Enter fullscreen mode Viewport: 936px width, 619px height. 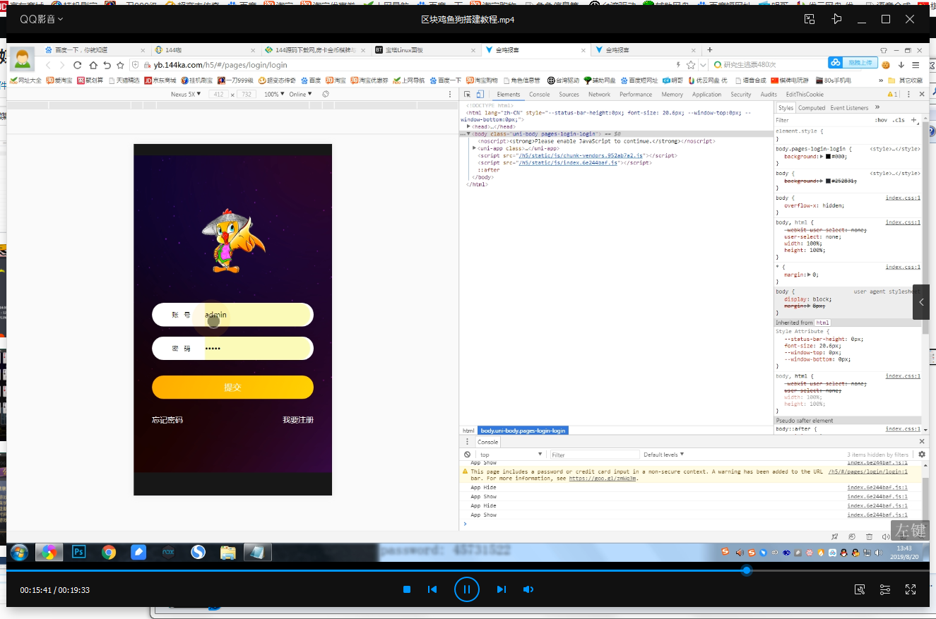coord(911,589)
